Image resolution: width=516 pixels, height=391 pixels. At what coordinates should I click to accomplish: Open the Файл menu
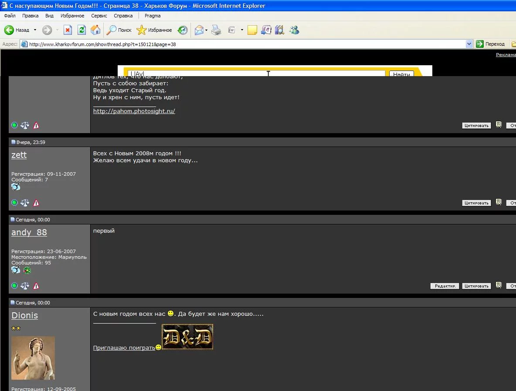point(10,15)
